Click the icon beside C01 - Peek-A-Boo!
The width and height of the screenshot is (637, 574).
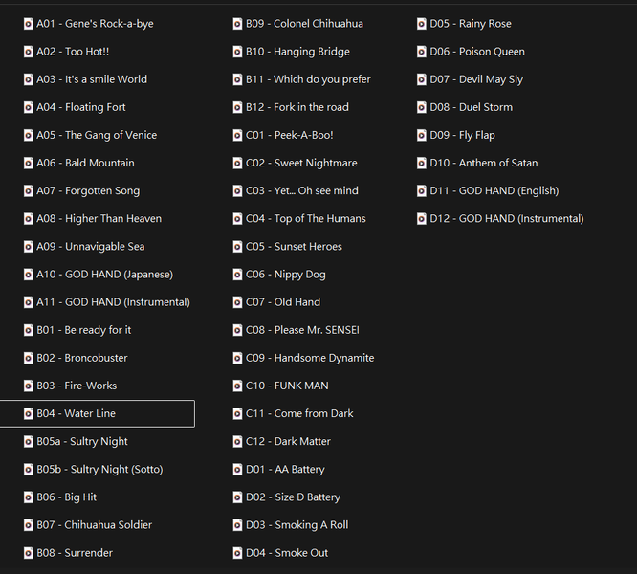tap(237, 135)
